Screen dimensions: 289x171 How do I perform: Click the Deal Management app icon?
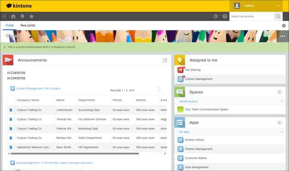pos(180,167)
